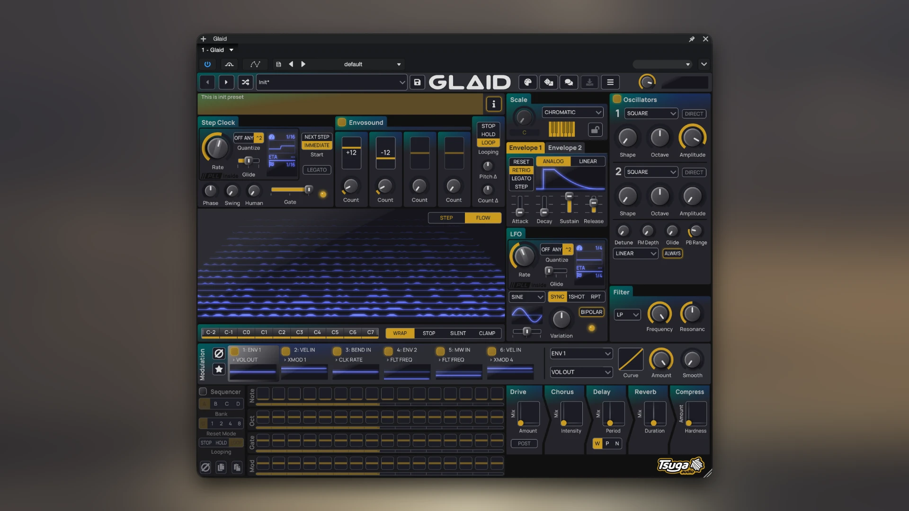Open the ENV 1 modulation source dropdown

pos(581,353)
